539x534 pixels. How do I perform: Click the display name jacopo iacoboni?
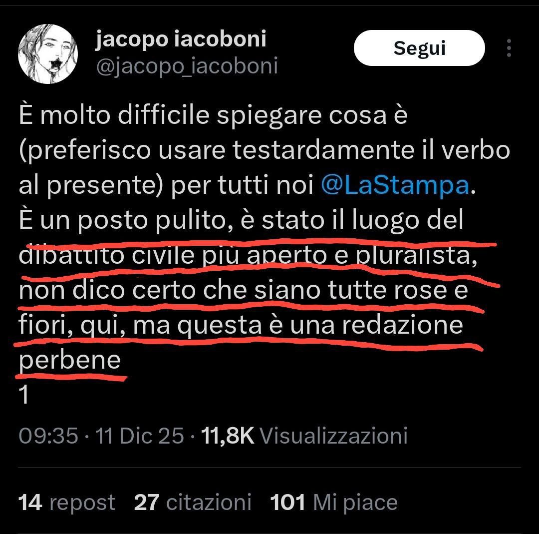(181, 38)
